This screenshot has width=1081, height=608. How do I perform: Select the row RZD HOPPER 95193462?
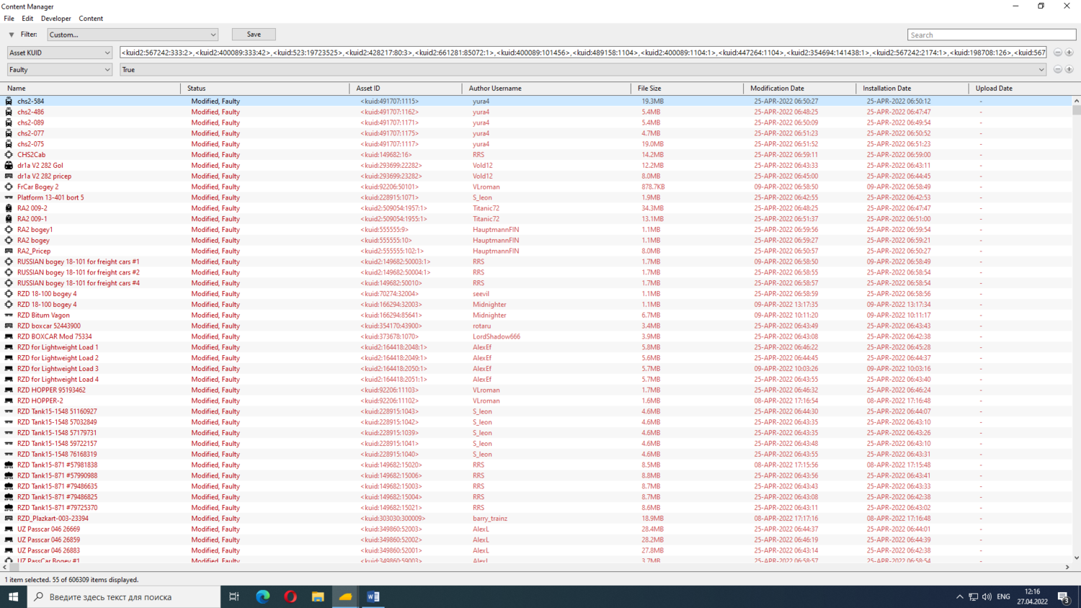click(x=536, y=390)
